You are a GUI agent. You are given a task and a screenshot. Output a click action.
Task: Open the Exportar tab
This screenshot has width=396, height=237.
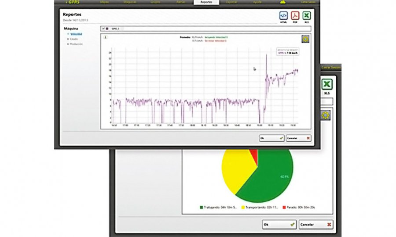231,2
